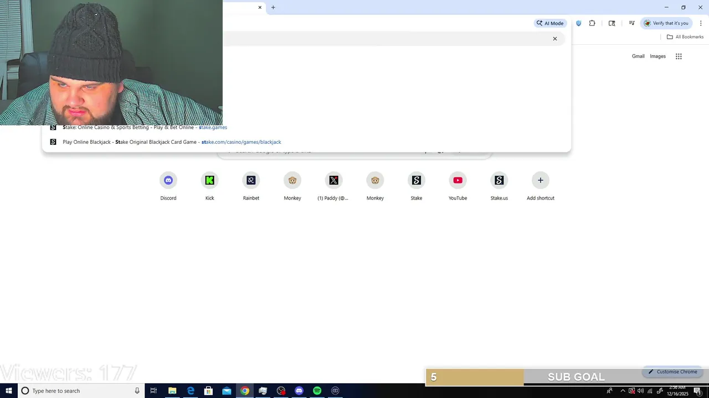Clear the address bar with the X

click(555, 39)
